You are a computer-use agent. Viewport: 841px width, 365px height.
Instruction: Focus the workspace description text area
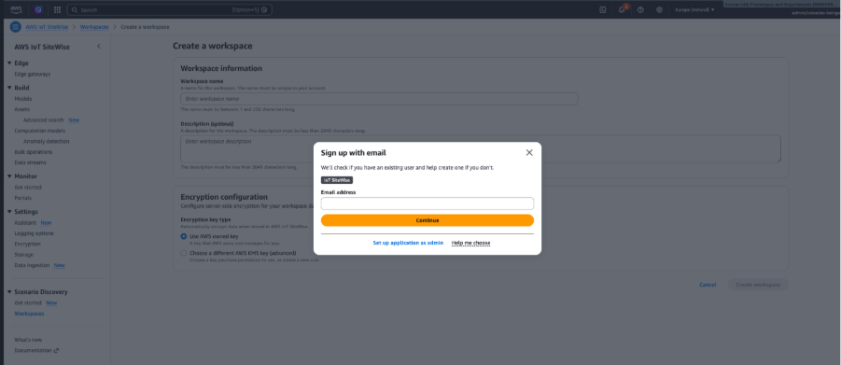pyautogui.click(x=481, y=148)
